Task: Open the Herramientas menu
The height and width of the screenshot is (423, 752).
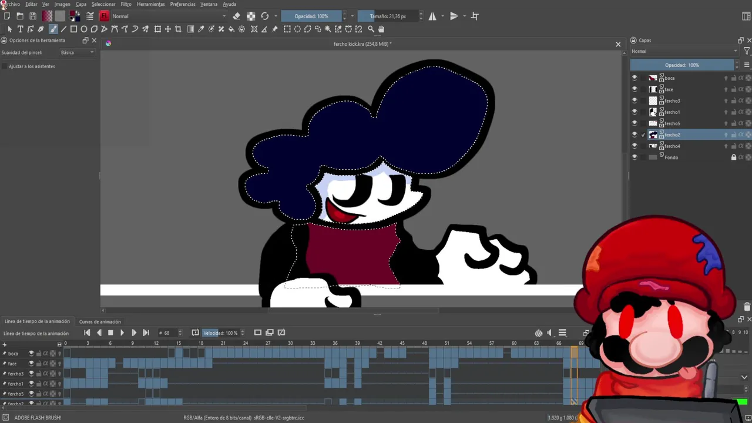Action: (x=151, y=4)
